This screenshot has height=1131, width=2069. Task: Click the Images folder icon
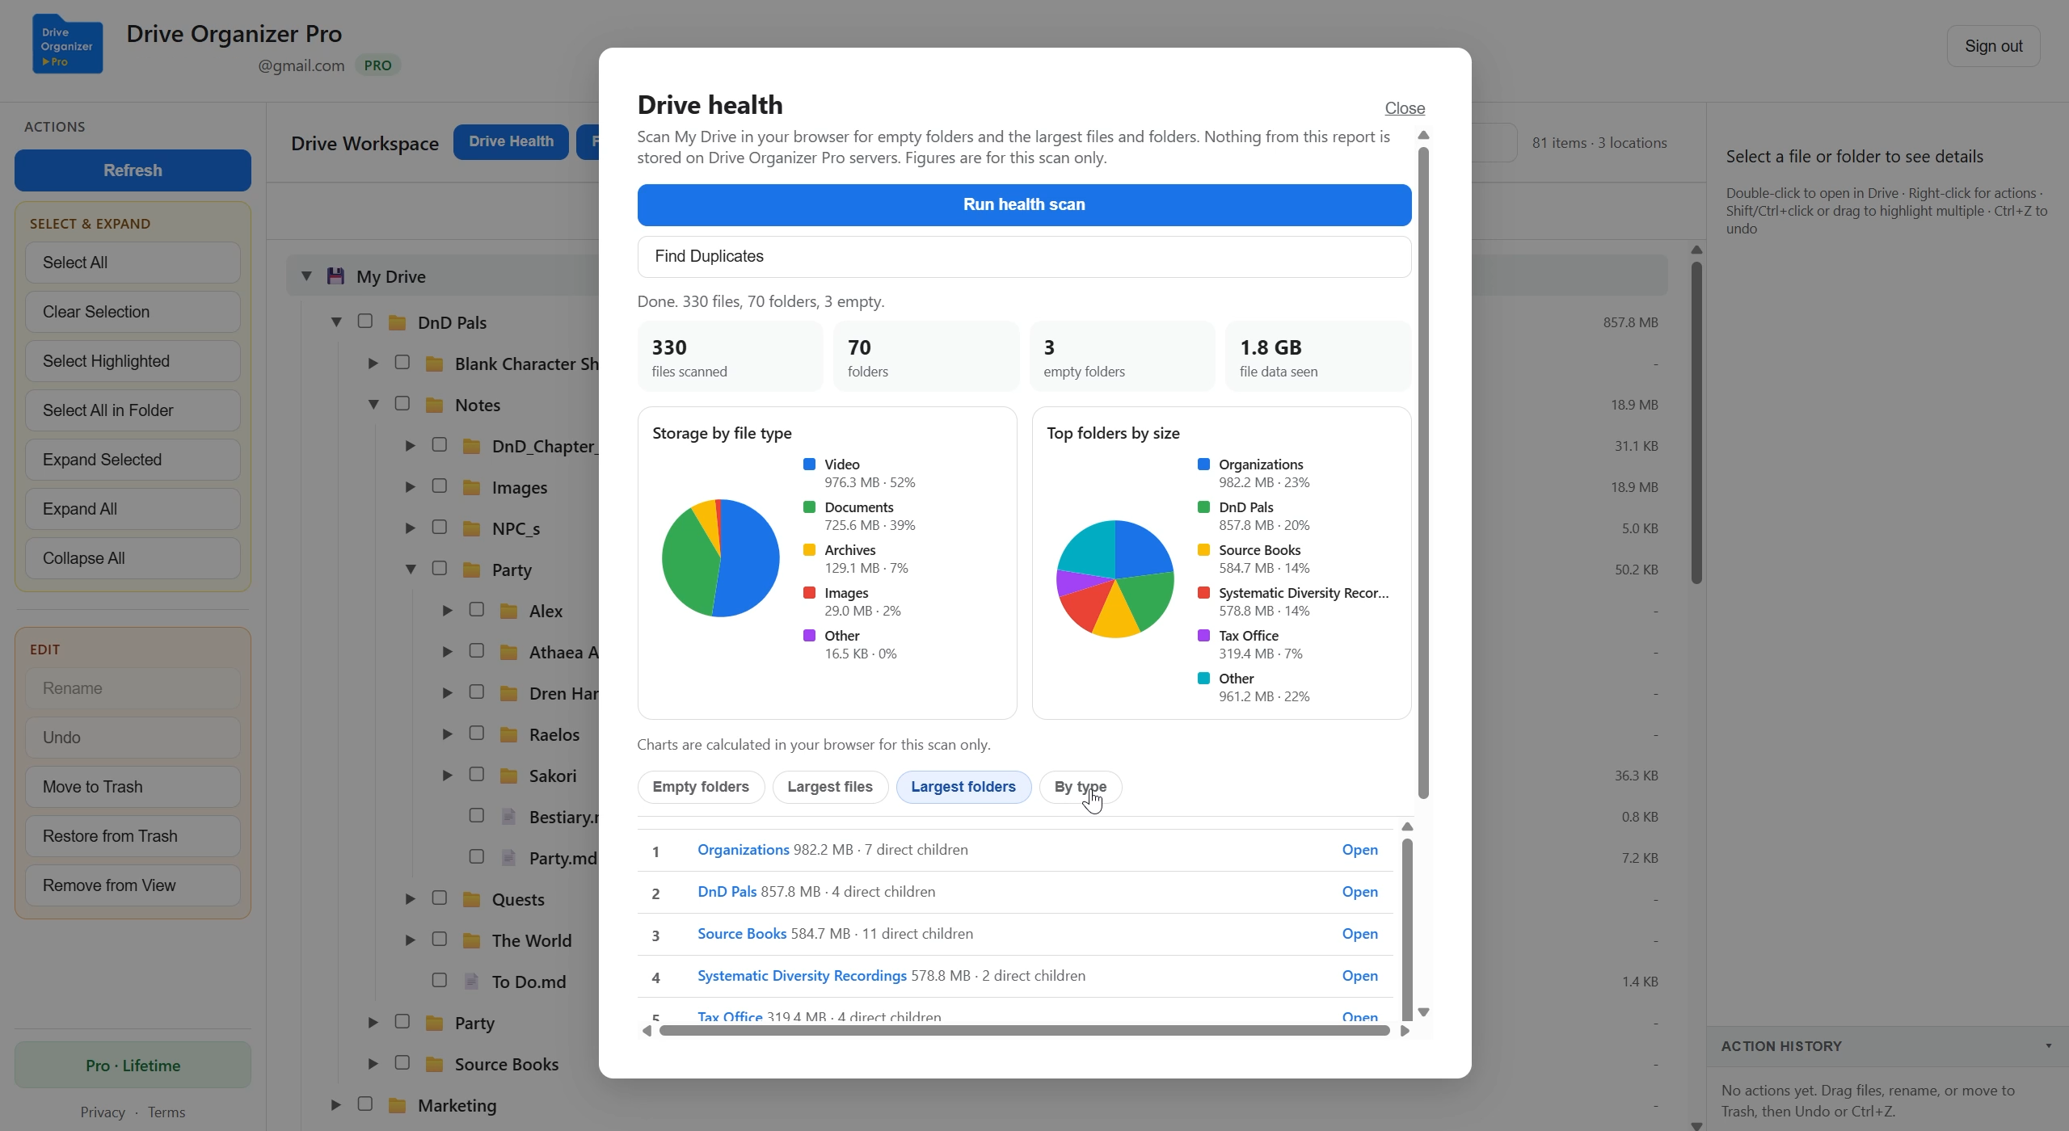(x=471, y=487)
